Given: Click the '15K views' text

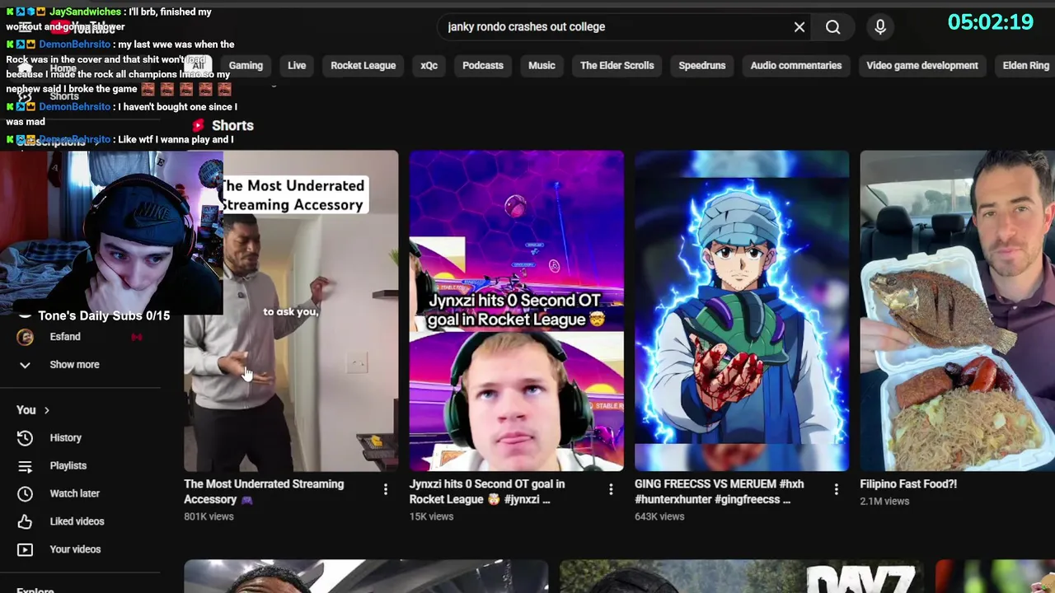Looking at the screenshot, I should 431,516.
